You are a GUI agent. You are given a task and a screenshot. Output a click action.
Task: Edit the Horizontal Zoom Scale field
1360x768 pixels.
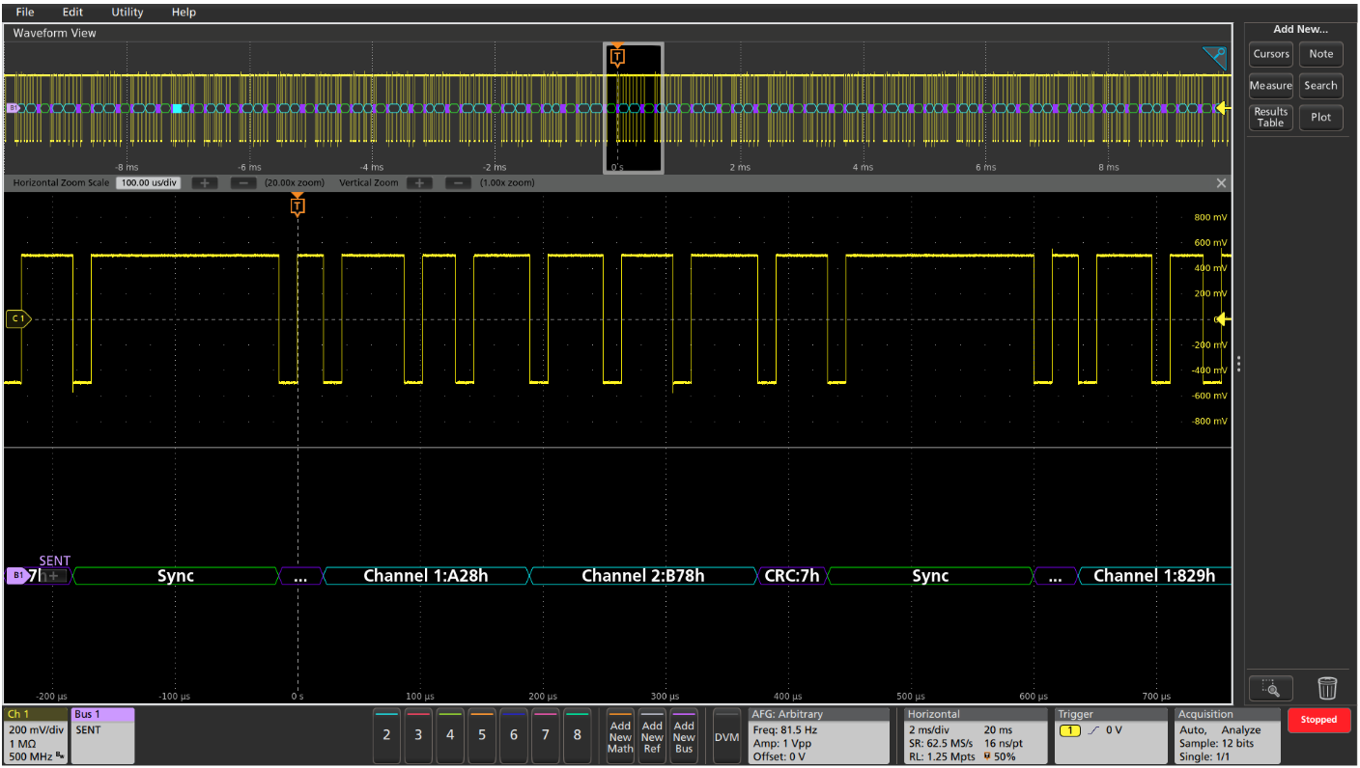pos(148,183)
